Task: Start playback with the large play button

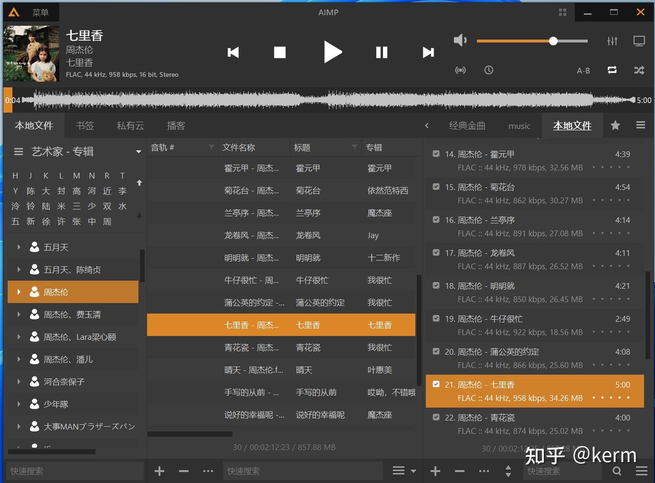Action: coord(333,52)
